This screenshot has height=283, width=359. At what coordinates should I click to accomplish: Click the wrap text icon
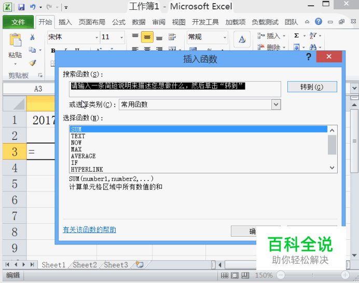[x=172, y=37]
